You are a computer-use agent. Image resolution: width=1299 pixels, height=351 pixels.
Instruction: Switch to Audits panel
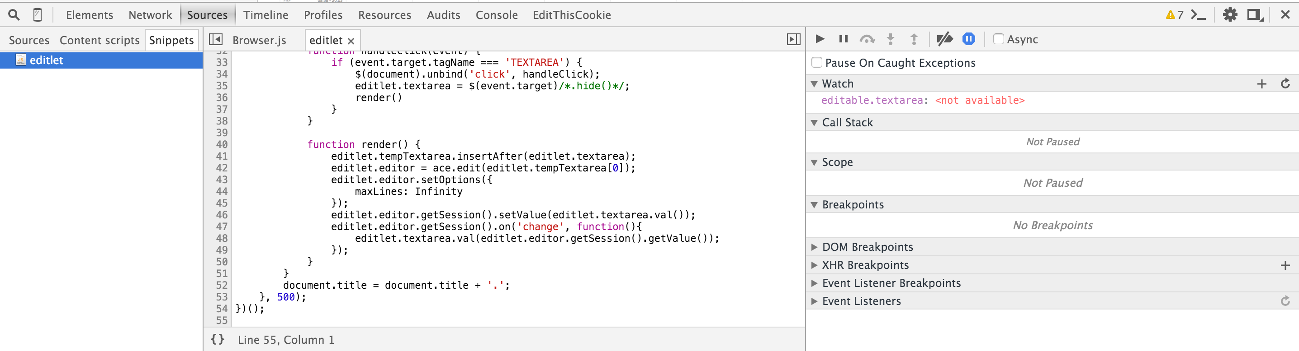[x=443, y=15]
